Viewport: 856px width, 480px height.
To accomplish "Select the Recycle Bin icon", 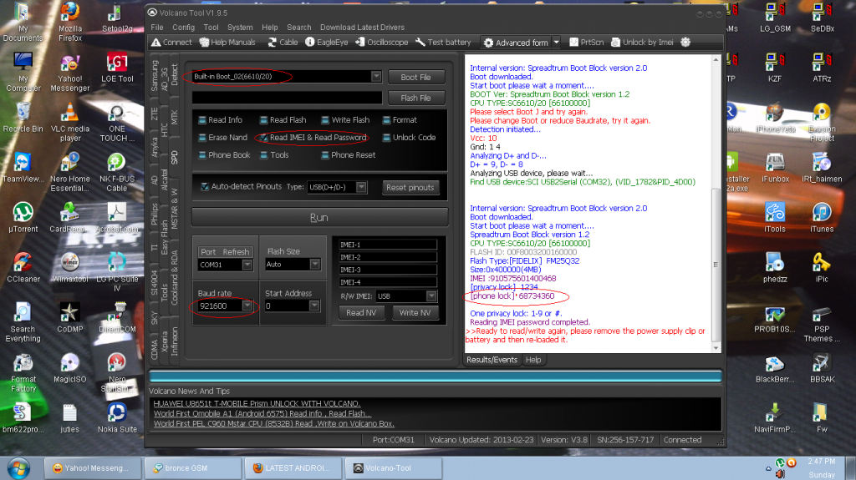I will [x=23, y=117].
